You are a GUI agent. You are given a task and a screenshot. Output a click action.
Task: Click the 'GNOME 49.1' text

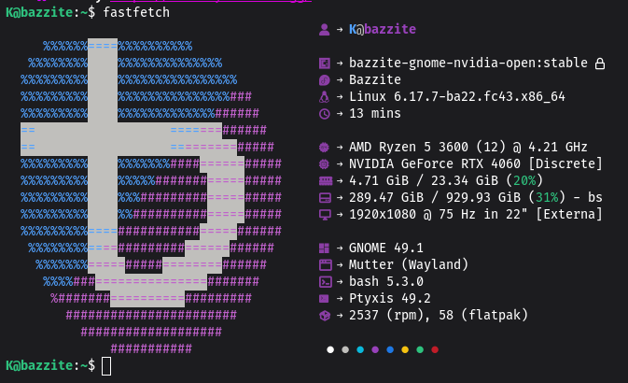pos(386,248)
